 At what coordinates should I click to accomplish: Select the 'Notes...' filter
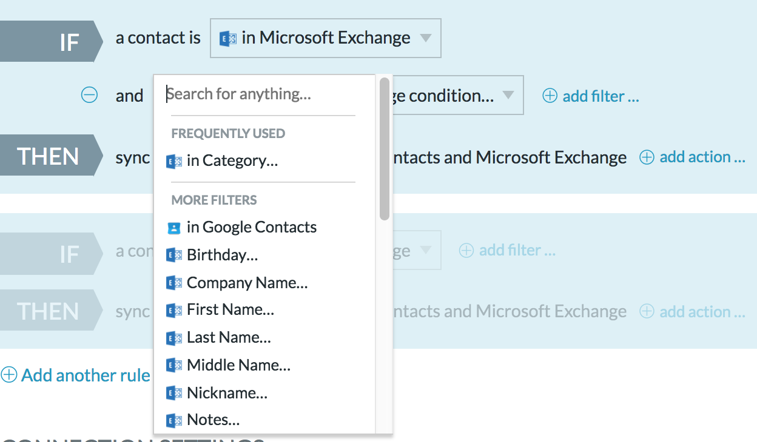[214, 420]
